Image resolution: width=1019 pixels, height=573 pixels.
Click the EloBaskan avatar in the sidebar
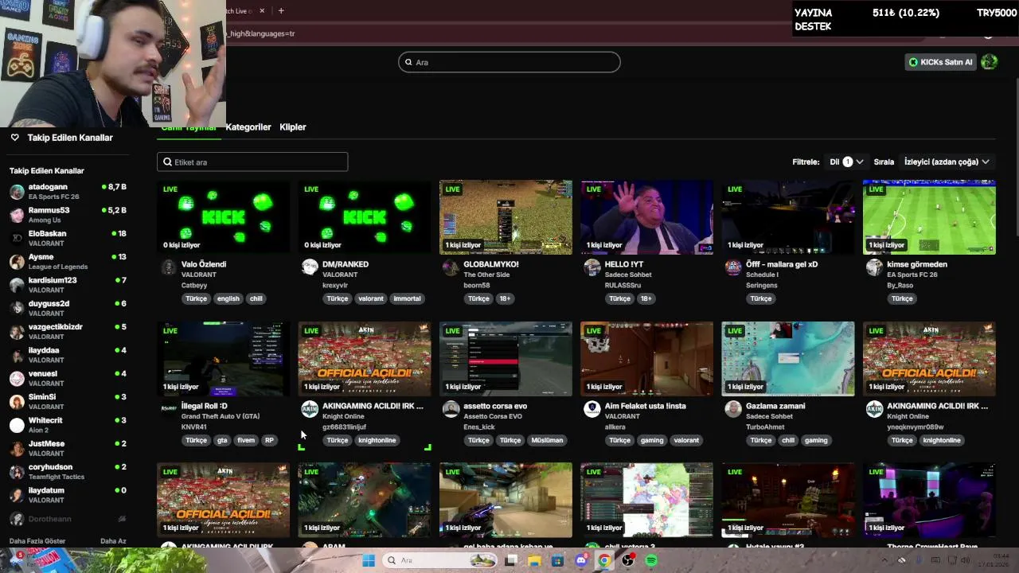[x=17, y=239]
